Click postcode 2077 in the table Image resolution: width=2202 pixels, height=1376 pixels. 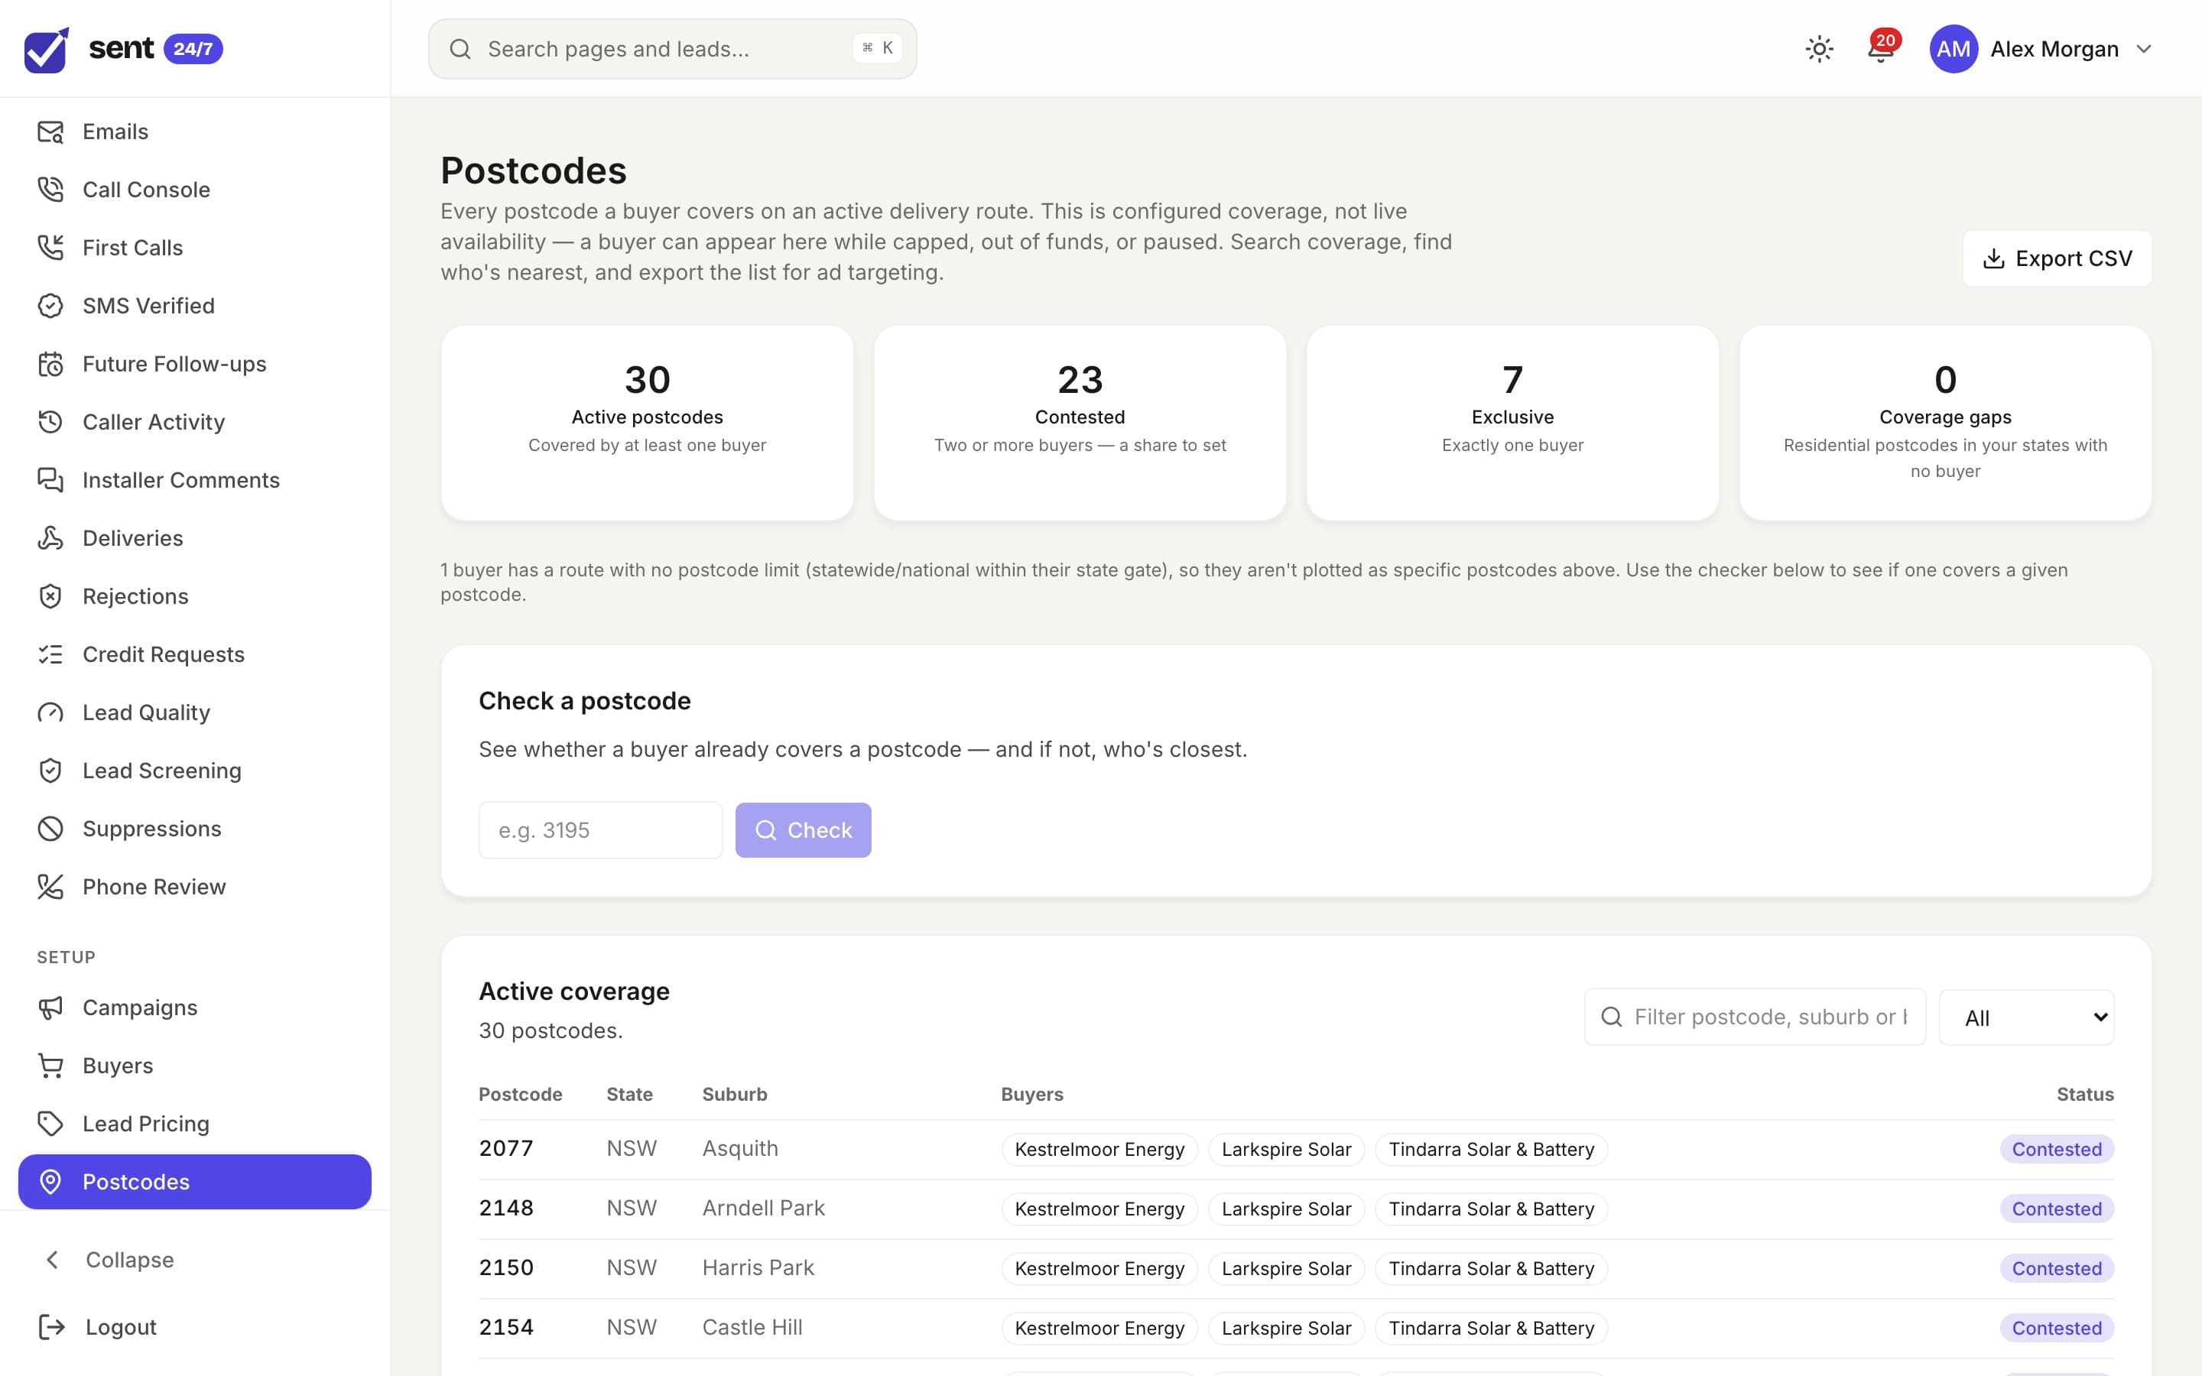pyautogui.click(x=506, y=1148)
